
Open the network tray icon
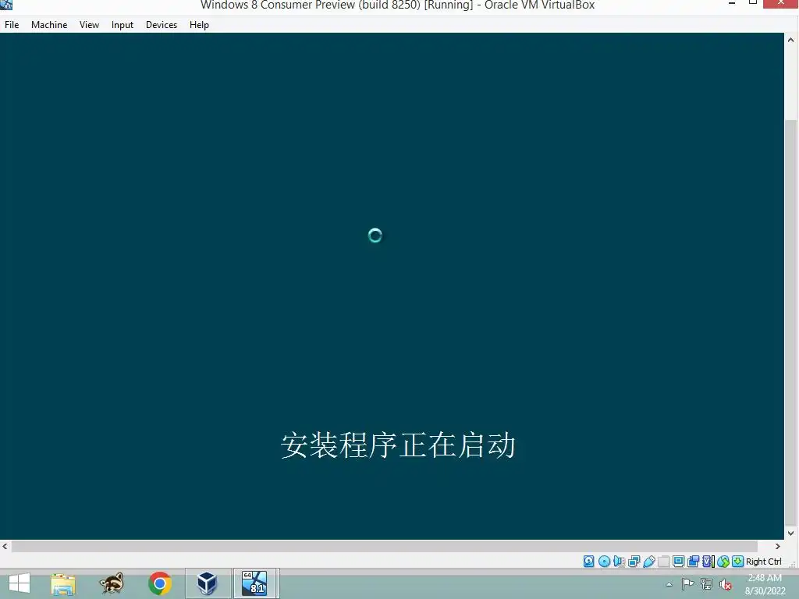click(706, 584)
